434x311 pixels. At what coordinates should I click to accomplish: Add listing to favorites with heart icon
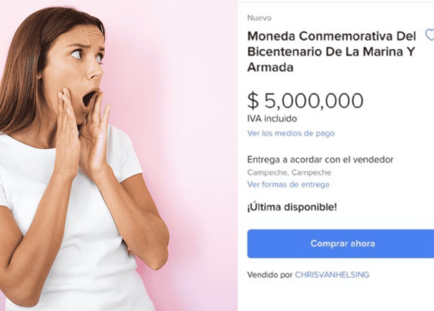[430, 36]
